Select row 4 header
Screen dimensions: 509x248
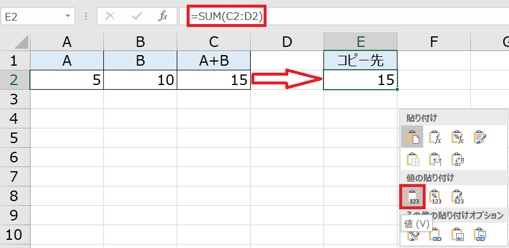(x=15, y=118)
